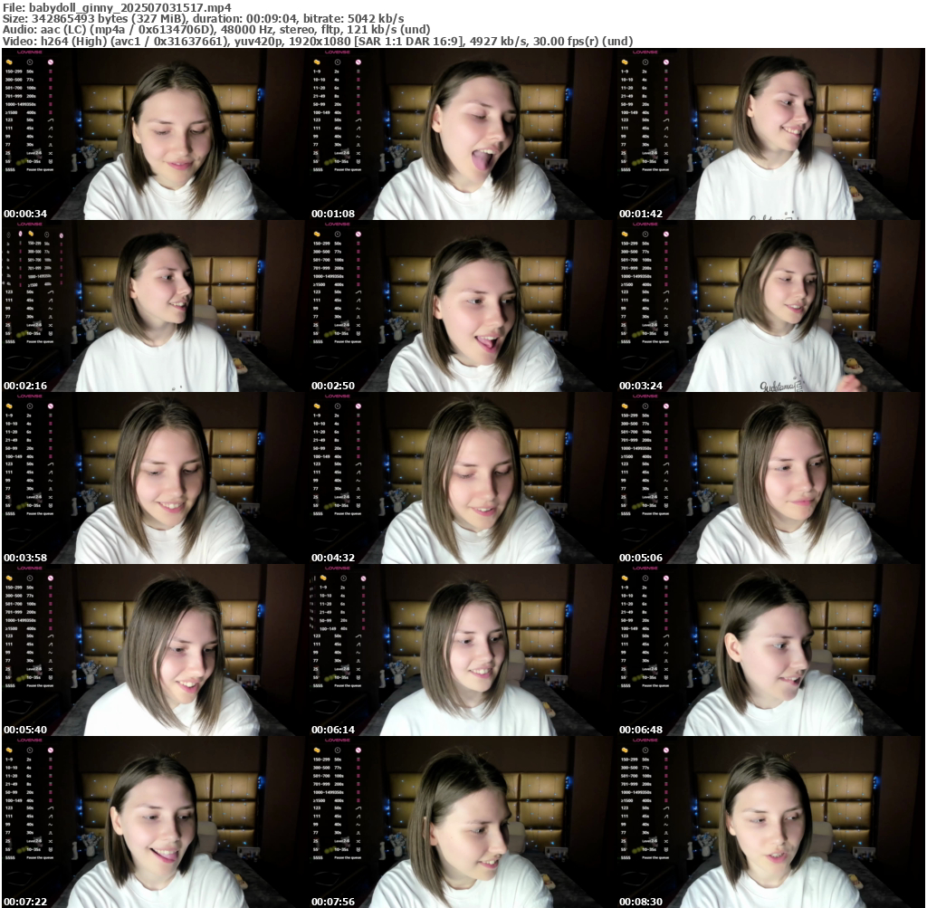Click the pink round icon in the 00:05:40 frame
This screenshot has width=927, height=908.
51,578
